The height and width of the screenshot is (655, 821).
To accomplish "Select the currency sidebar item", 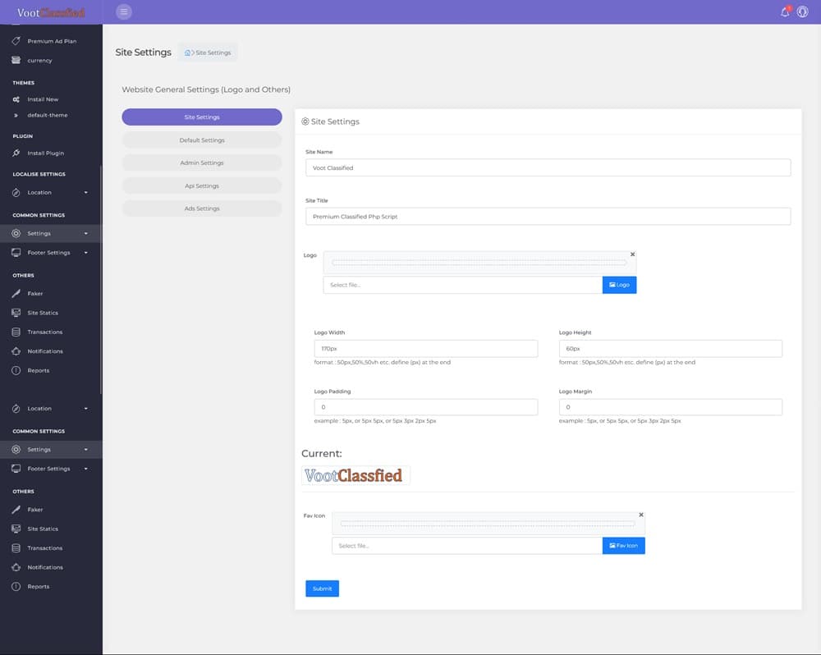I will 39,60.
